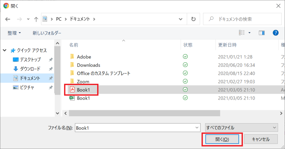Click the refresh address bar button
This screenshot has width=285, height=149.
click(193, 19)
